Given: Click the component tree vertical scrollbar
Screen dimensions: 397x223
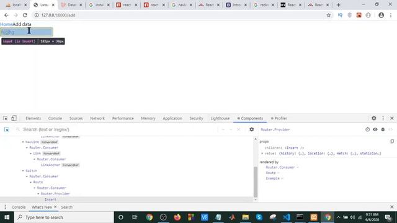Looking at the screenshot, I should [x=256, y=181].
